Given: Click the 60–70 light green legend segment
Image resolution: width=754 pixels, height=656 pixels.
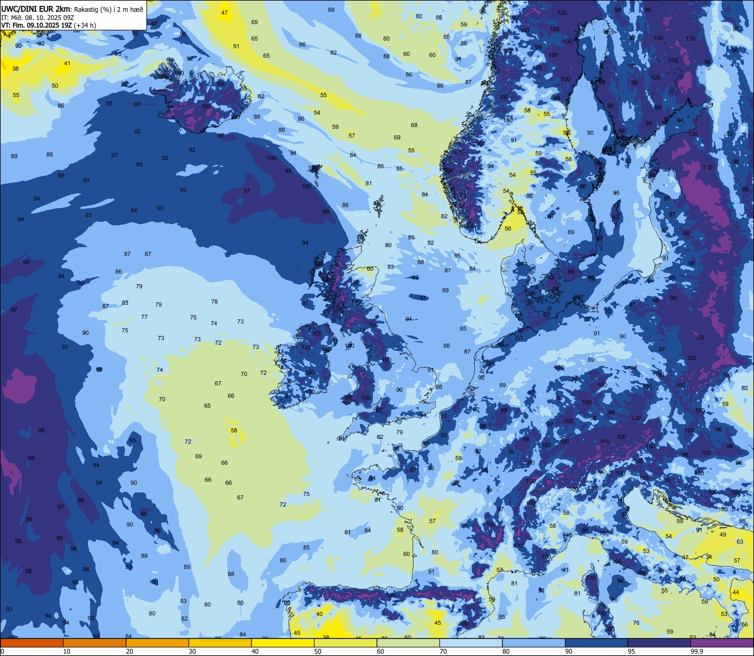Looking at the screenshot, I should (408, 642).
